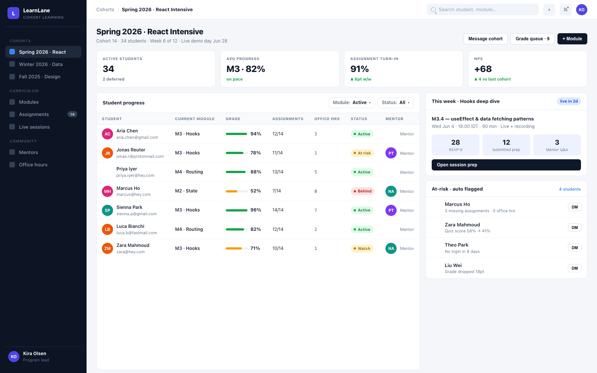Click the search magnifier icon

click(434, 10)
